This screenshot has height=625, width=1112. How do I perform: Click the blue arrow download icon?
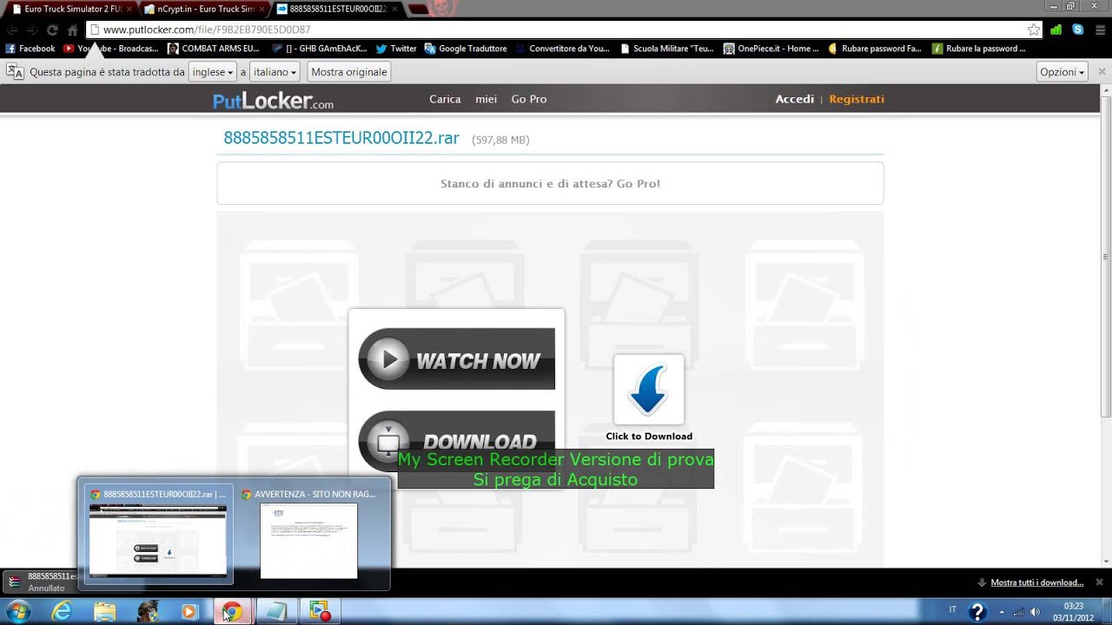coord(649,390)
